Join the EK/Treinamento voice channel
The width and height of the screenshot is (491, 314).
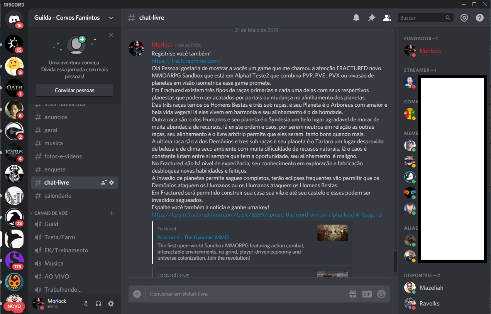(x=74, y=250)
